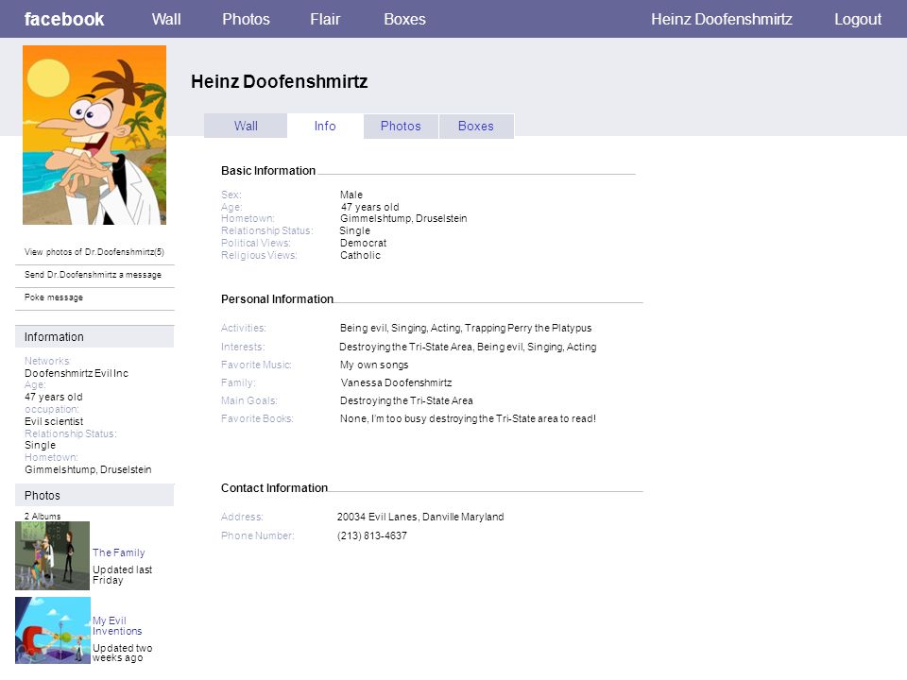Click the profile heading Heinz Doofenshmirtz
This screenshot has height=680, width=907.
[280, 81]
